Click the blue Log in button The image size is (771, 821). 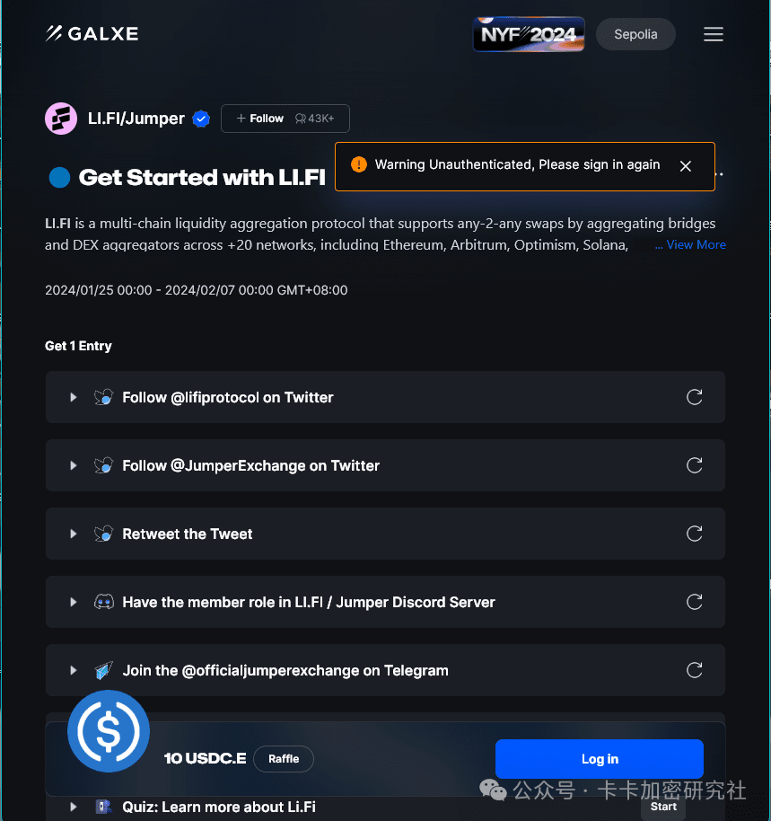(600, 759)
